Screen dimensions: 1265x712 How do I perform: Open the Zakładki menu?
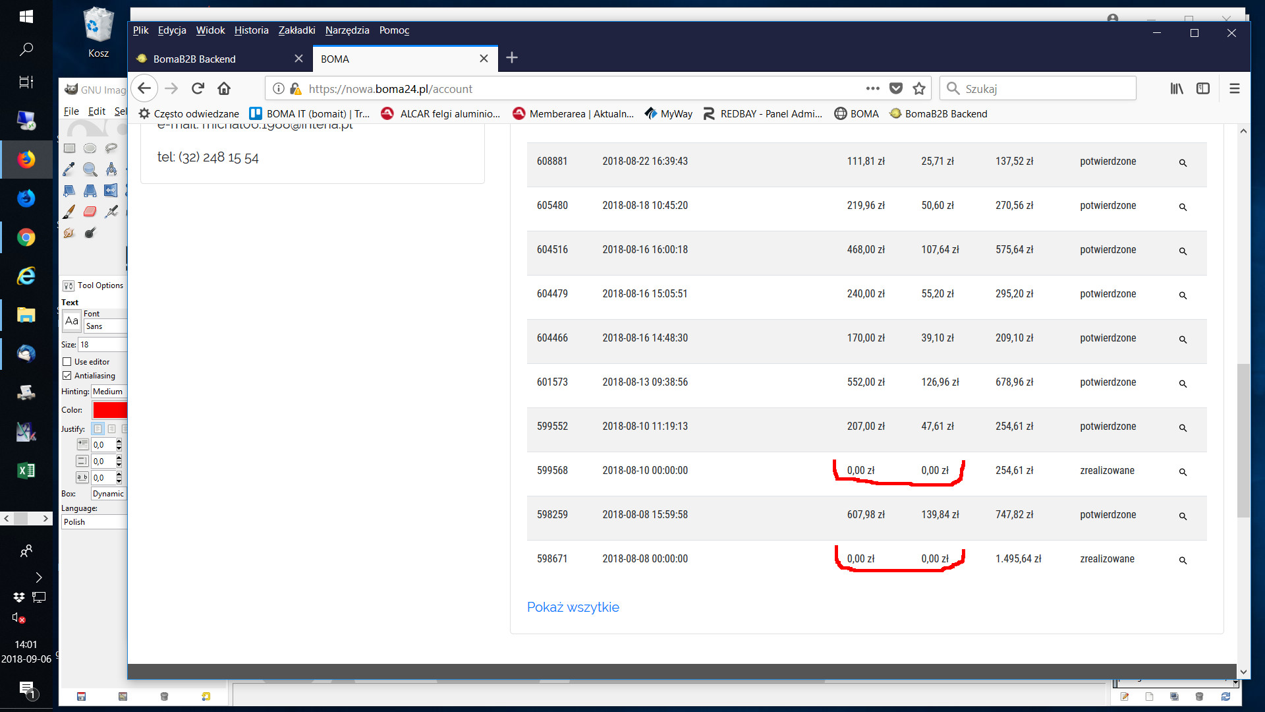296,30
